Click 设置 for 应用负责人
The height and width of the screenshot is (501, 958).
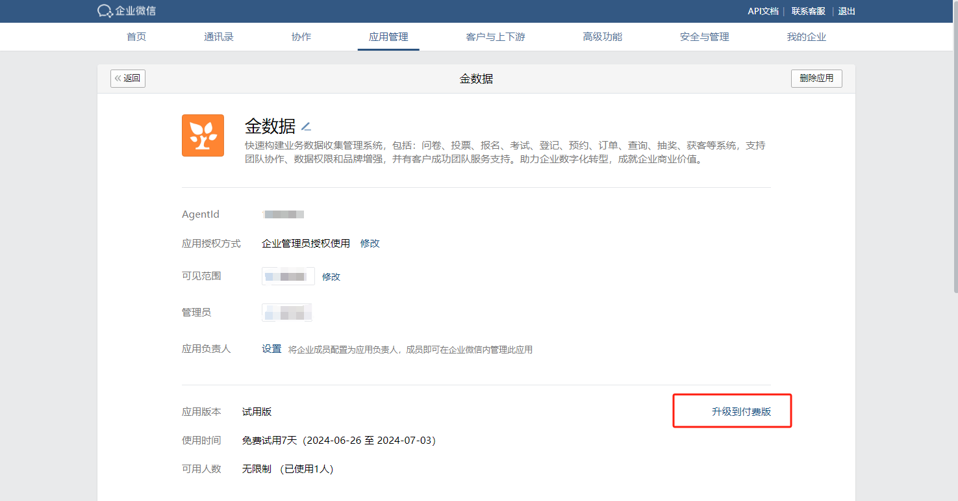click(x=271, y=349)
